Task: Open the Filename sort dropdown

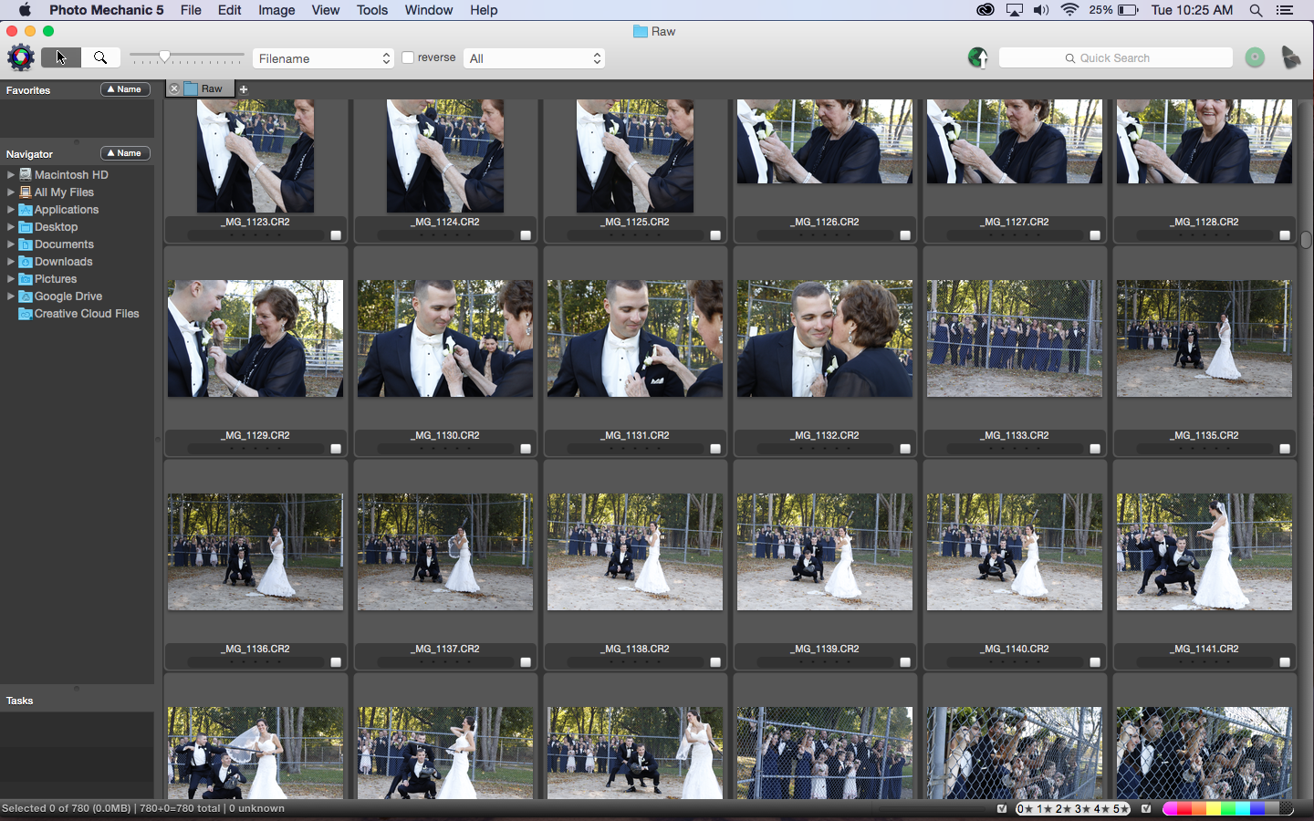Action: (323, 58)
